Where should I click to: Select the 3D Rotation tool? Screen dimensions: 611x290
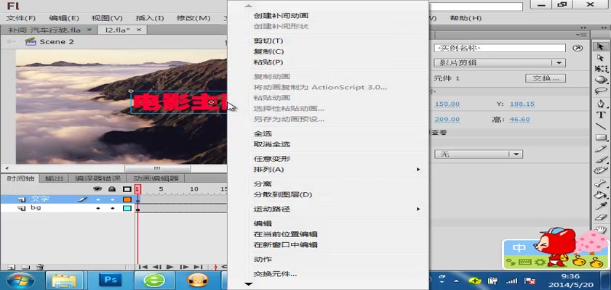tap(601, 79)
